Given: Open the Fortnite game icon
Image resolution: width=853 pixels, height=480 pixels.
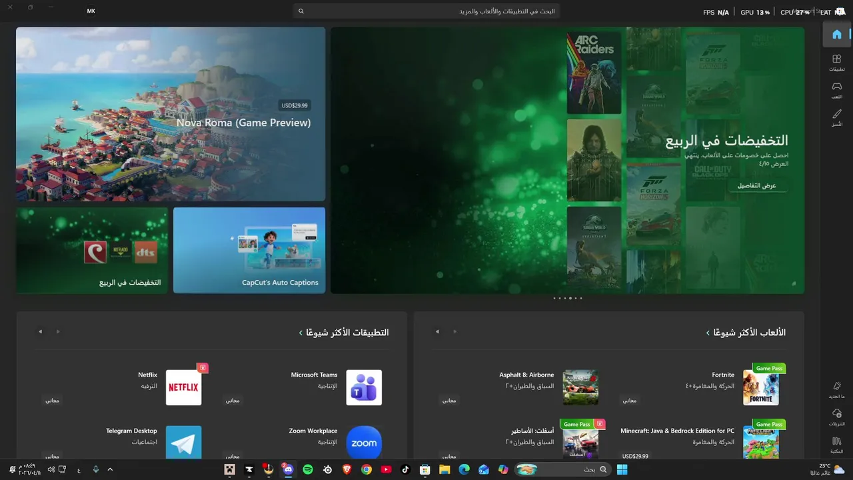Looking at the screenshot, I should click(x=761, y=387).
